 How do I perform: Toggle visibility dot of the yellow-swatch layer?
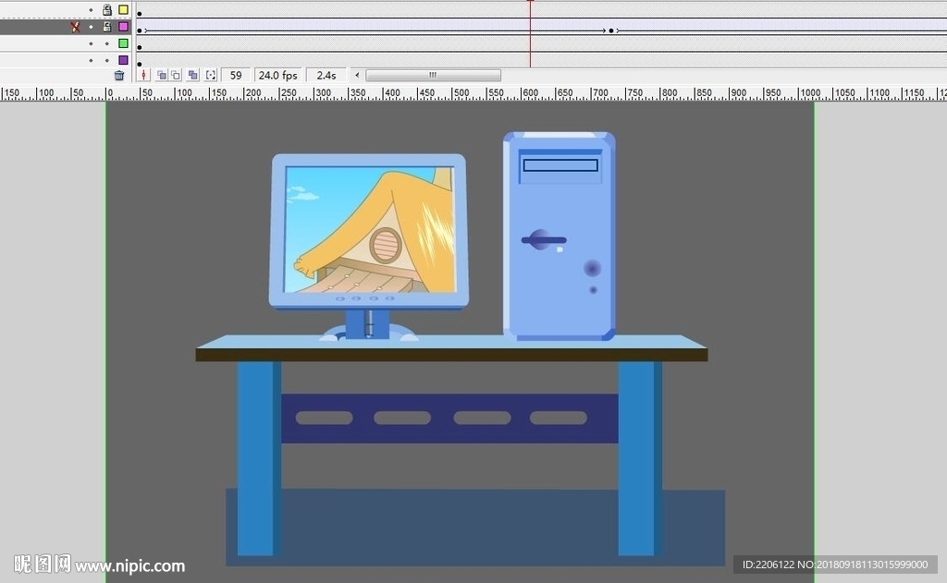click(91, 10)
